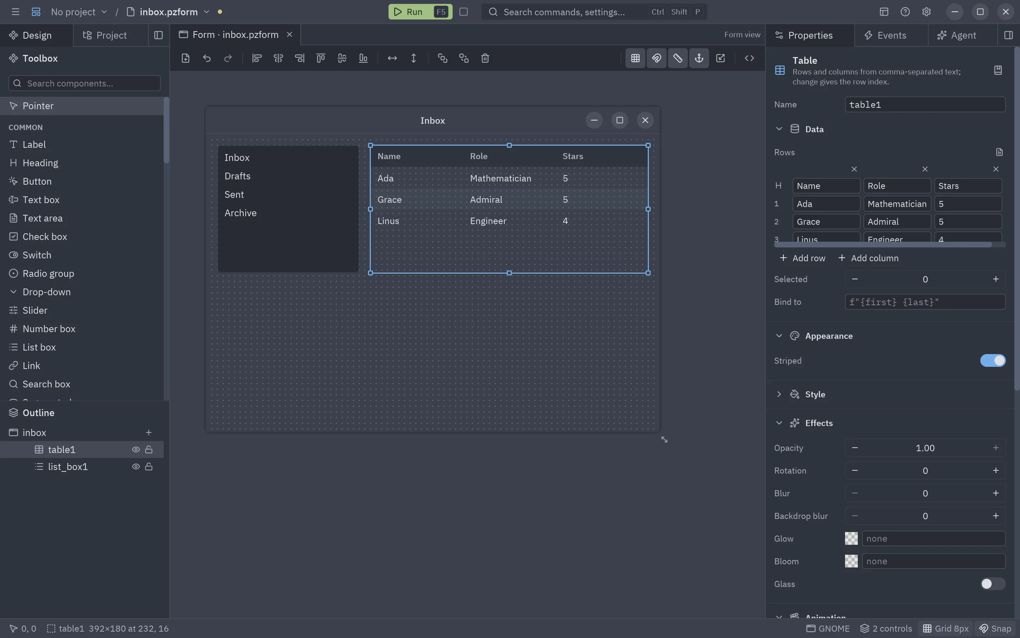Select Button component in toolbox
The height and width of the screenshot is (638, 1020).
(x=82, y=181)
